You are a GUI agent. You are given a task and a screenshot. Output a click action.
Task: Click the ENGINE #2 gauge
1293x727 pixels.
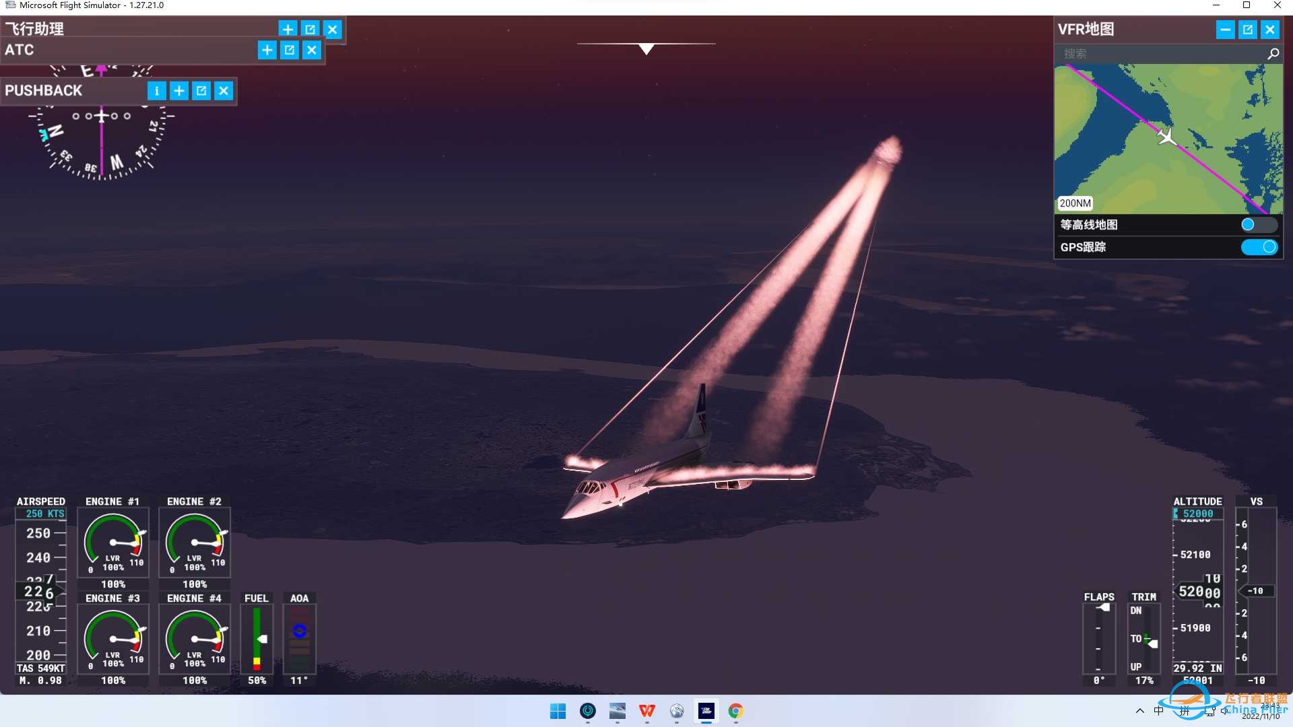pyautogui.click(x=195, y=543)
